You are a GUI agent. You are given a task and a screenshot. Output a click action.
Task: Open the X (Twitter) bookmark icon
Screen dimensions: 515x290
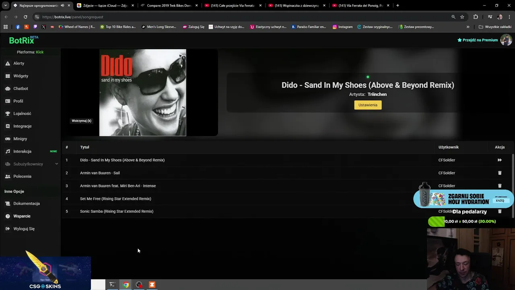[x=43, y=27]
